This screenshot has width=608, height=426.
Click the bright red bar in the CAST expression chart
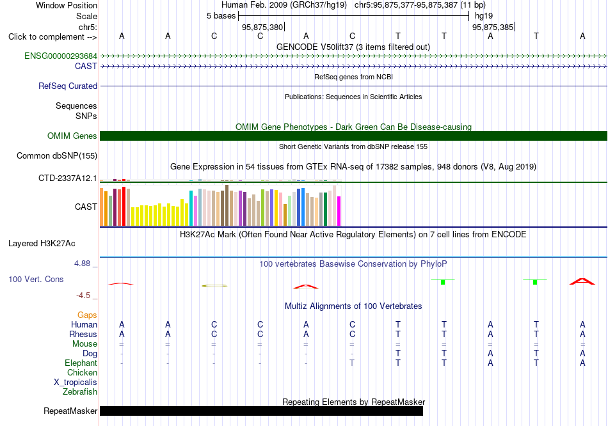click(x=124, y=206)
